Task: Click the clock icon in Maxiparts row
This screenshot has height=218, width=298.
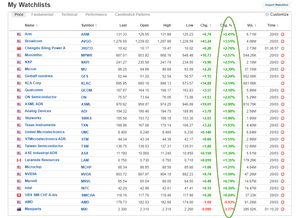Action: [x=283, y=209]
